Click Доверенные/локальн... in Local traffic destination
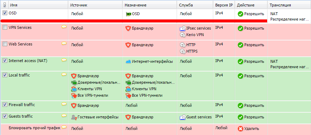 tap(153, 82)
